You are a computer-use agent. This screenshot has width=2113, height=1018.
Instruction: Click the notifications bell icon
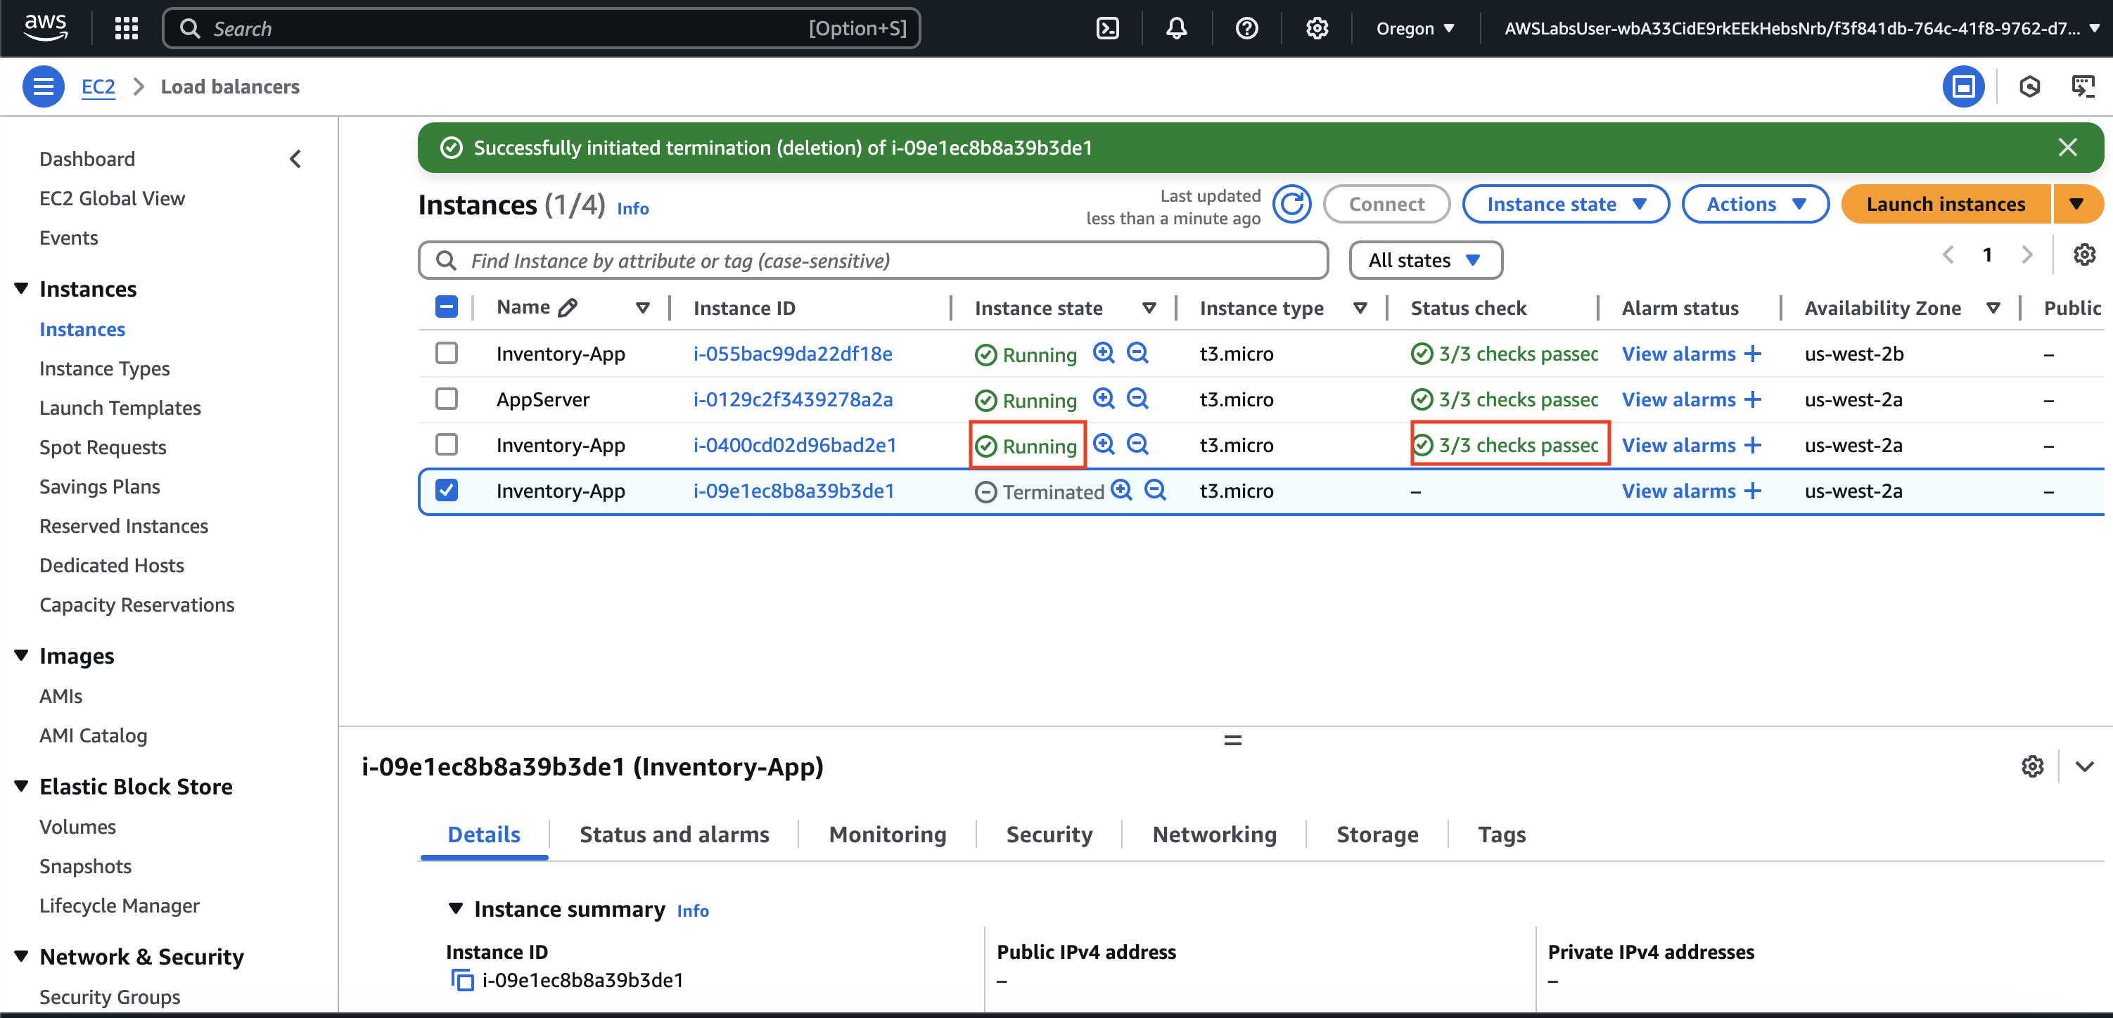pos(1176,29)
